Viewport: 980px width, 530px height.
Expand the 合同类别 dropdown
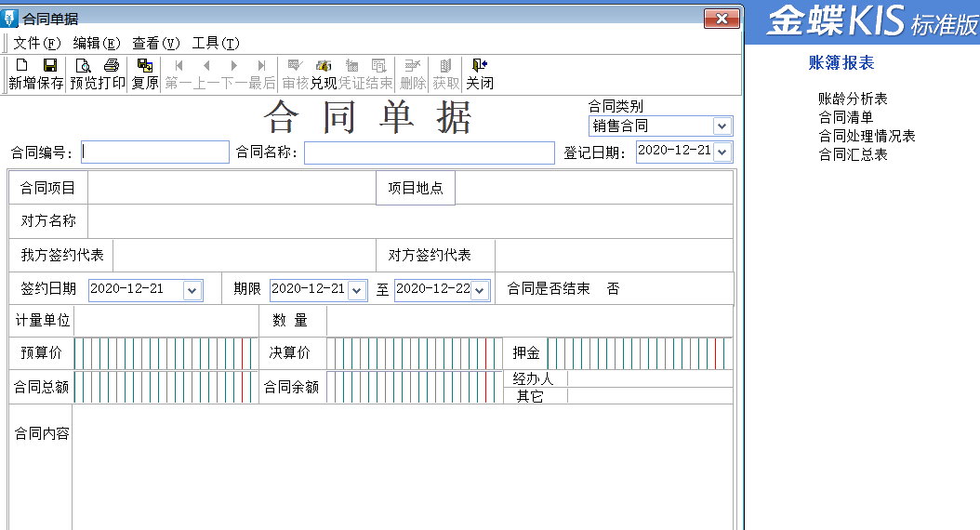[x=722, y=126]
